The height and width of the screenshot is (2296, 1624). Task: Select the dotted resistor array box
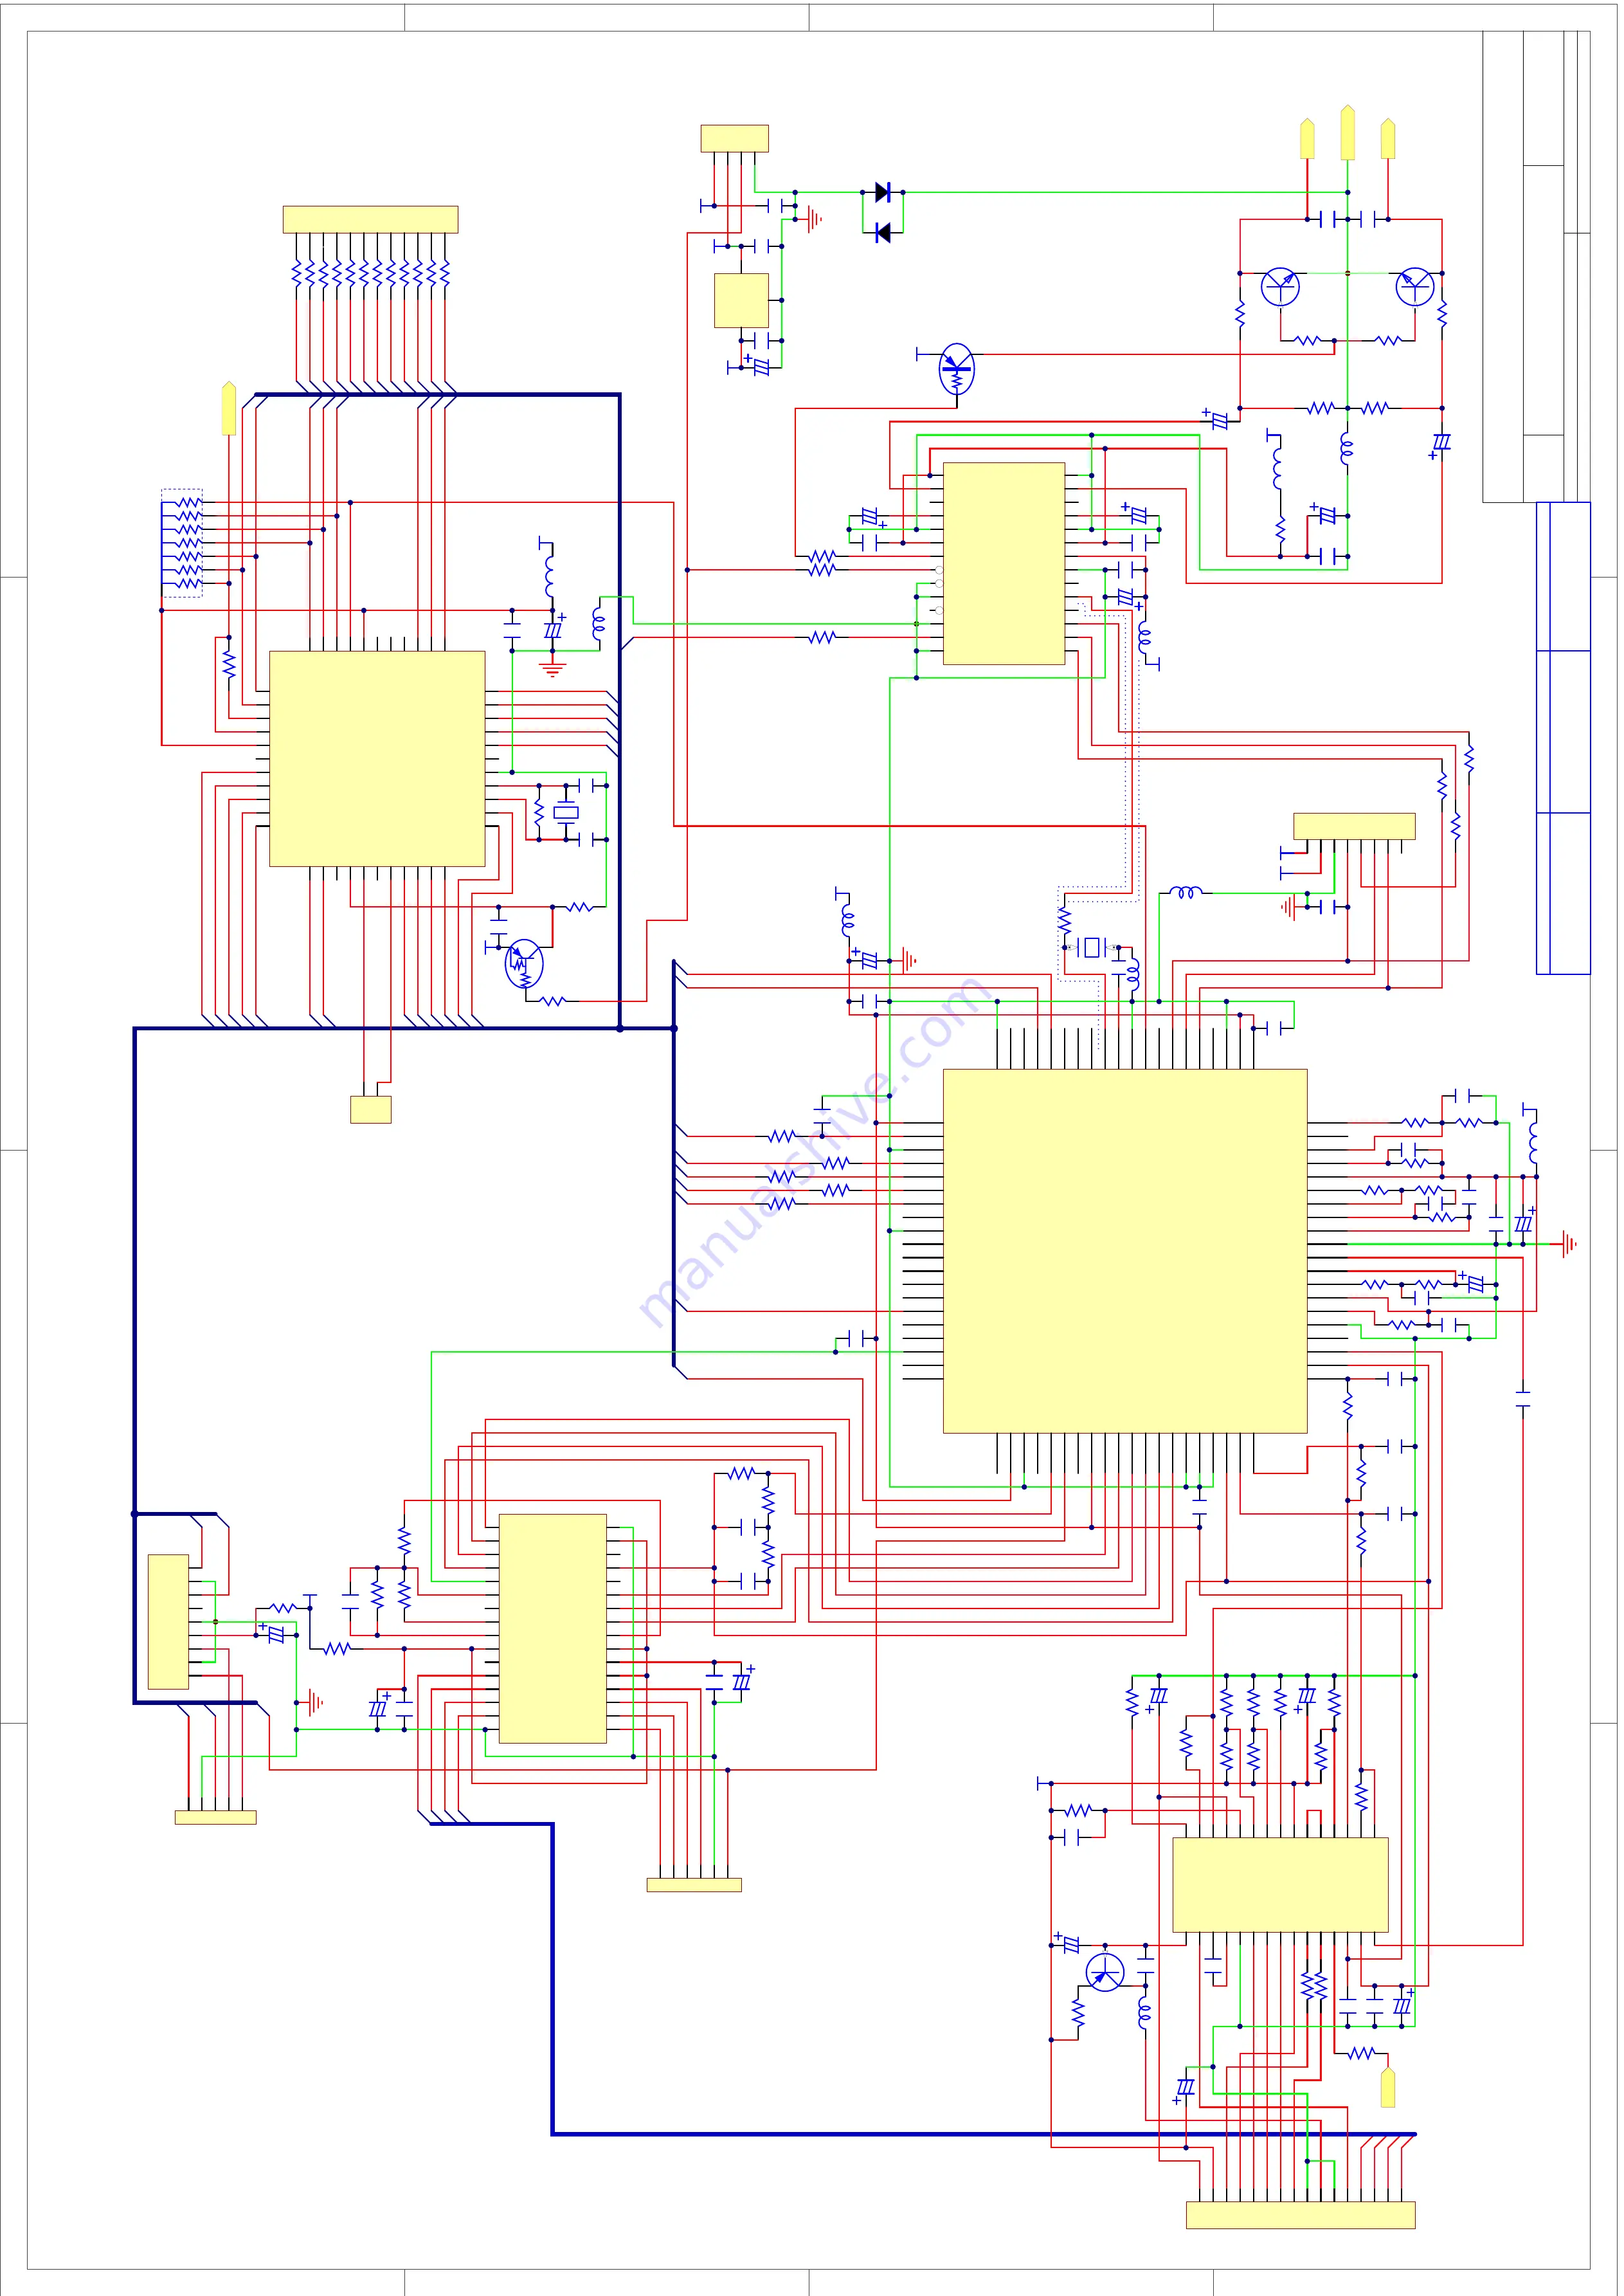182,543
